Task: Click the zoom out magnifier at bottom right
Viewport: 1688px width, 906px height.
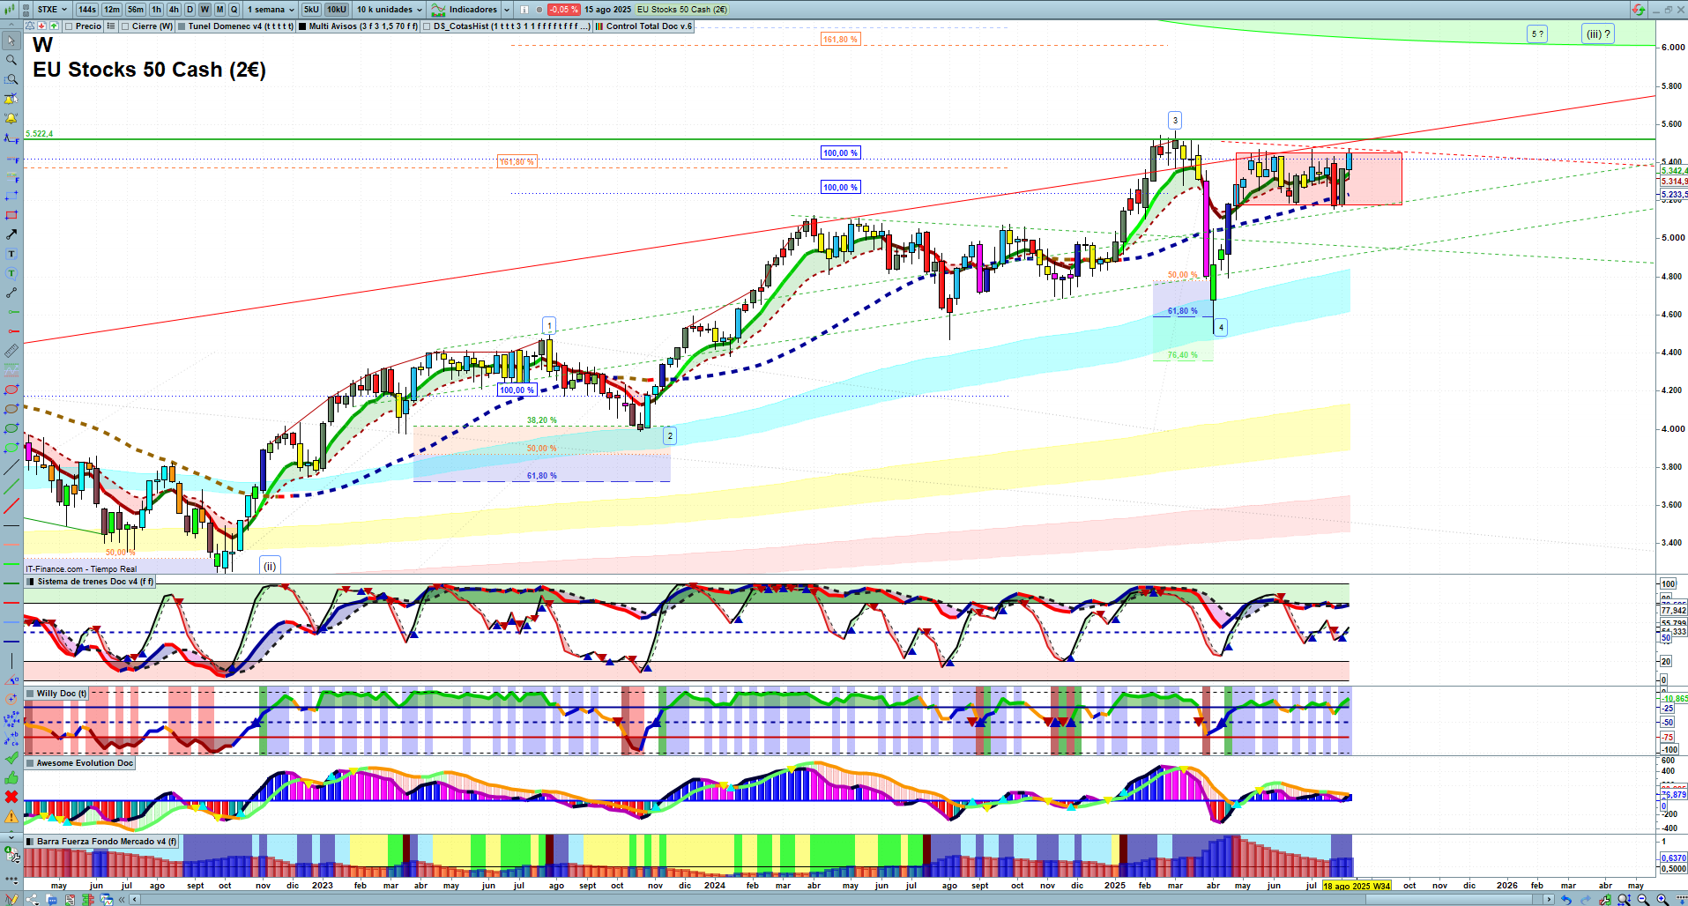Action: 1643,900
